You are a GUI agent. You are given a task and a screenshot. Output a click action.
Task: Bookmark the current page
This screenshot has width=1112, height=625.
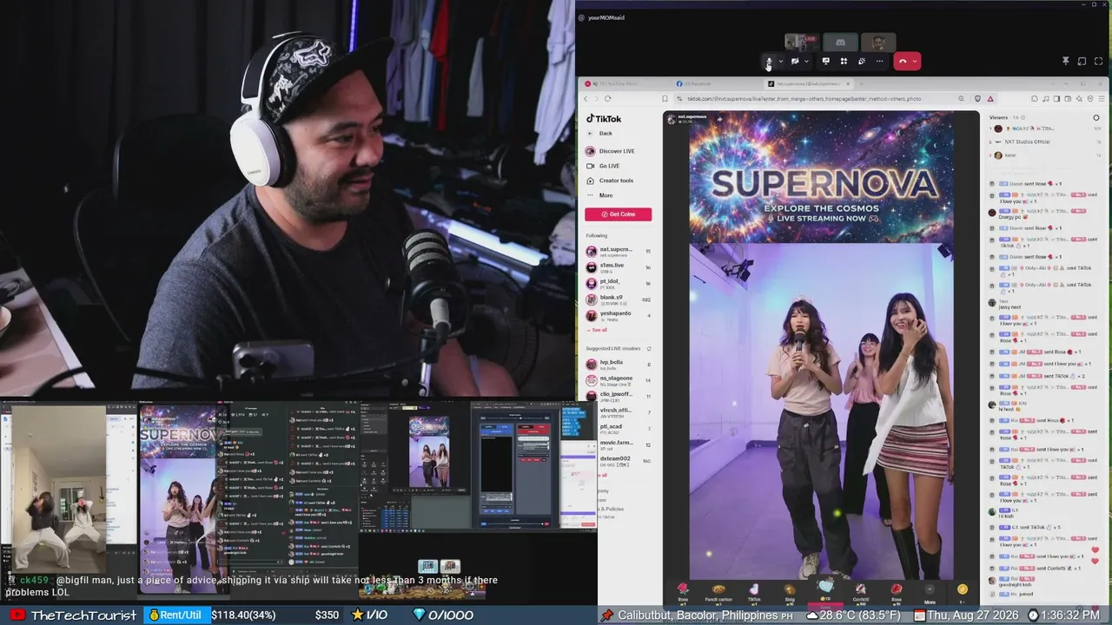pos(665,99)
